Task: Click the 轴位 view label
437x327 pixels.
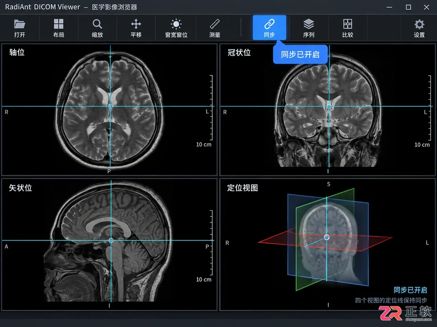Action: (x=17, y=53)
